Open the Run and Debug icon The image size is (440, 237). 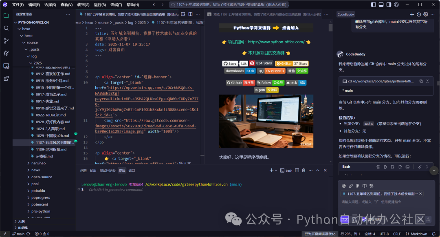pyautogui.click(x=6, y=53)
